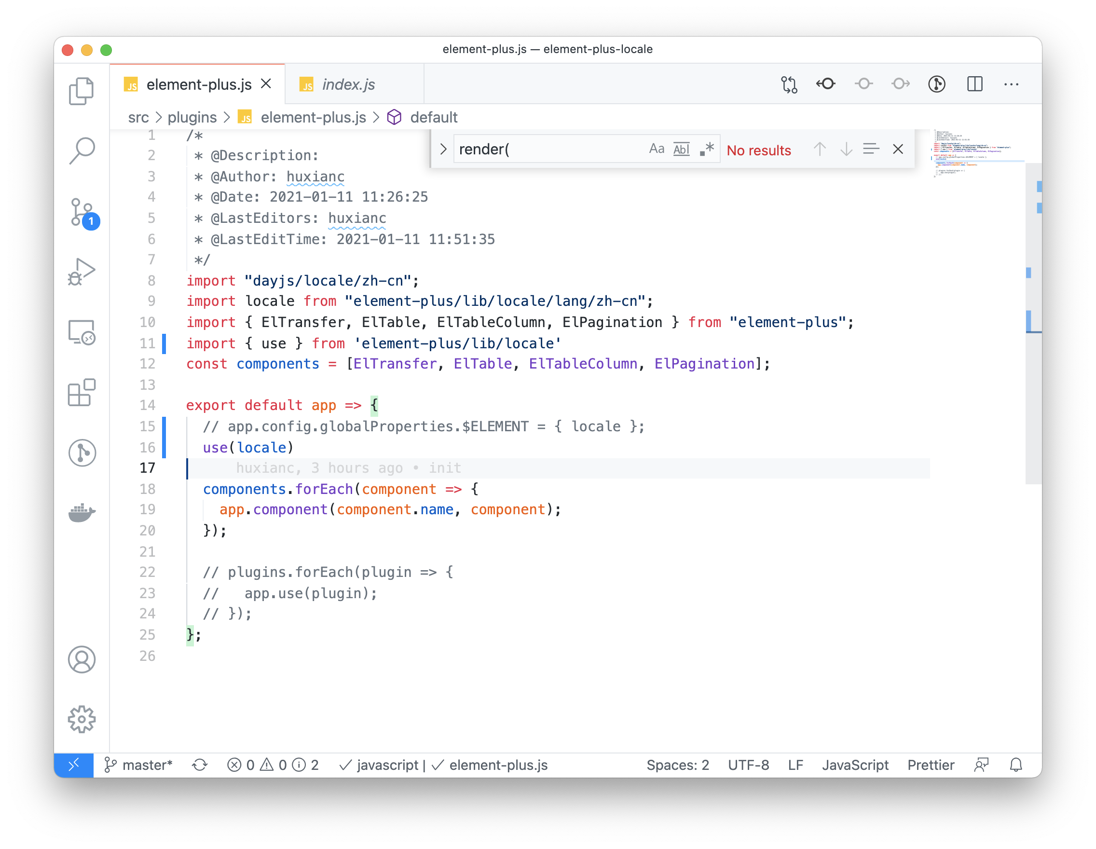Viewport: 1096px width, 849px height.
Task: Toggle match case in the find widget
Action: point(657,149)
